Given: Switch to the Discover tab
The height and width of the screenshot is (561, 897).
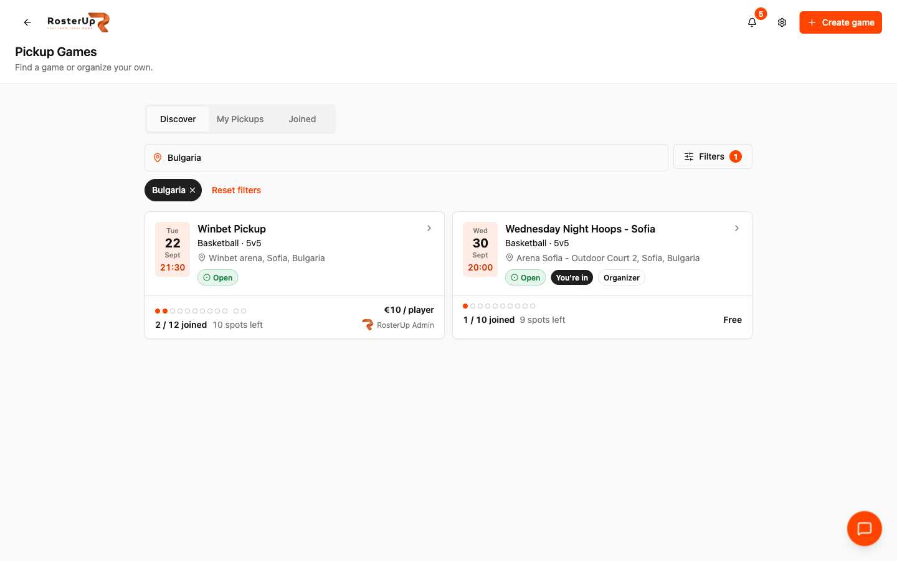Looking at the screenshot, I should [x=178, y=119].
